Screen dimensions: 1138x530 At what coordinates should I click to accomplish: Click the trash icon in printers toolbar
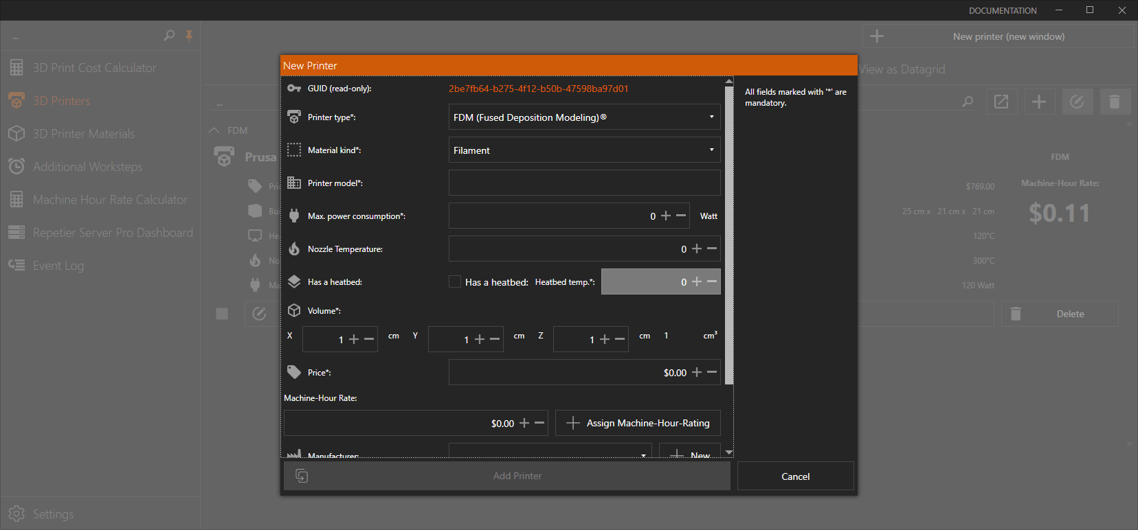1114,102
